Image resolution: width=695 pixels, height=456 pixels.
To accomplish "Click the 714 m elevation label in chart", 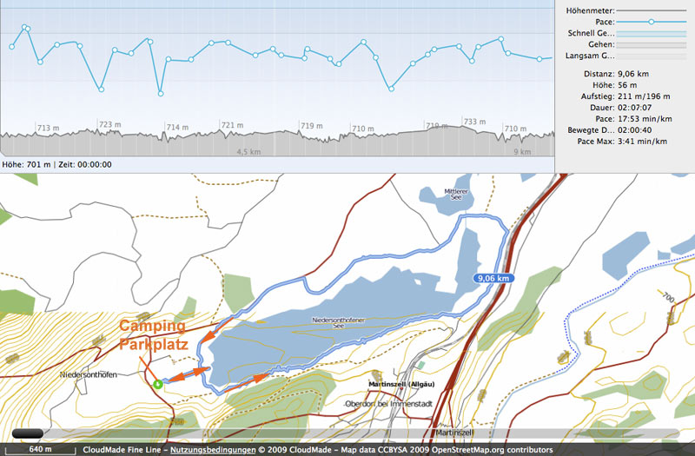I will coord(177,127).
